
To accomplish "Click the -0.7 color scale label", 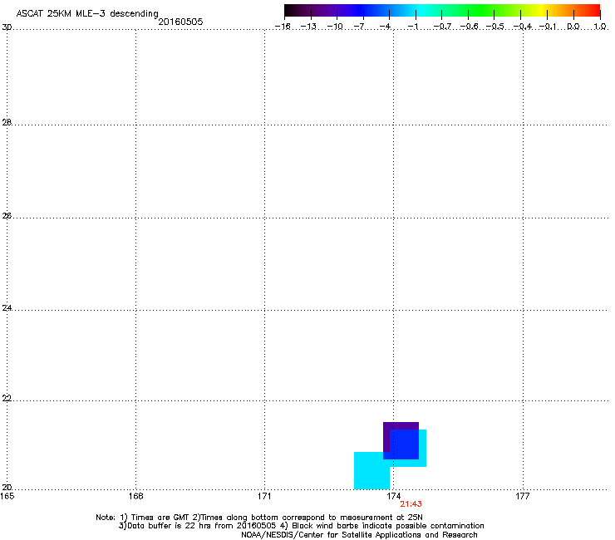I will coord(442,27).
